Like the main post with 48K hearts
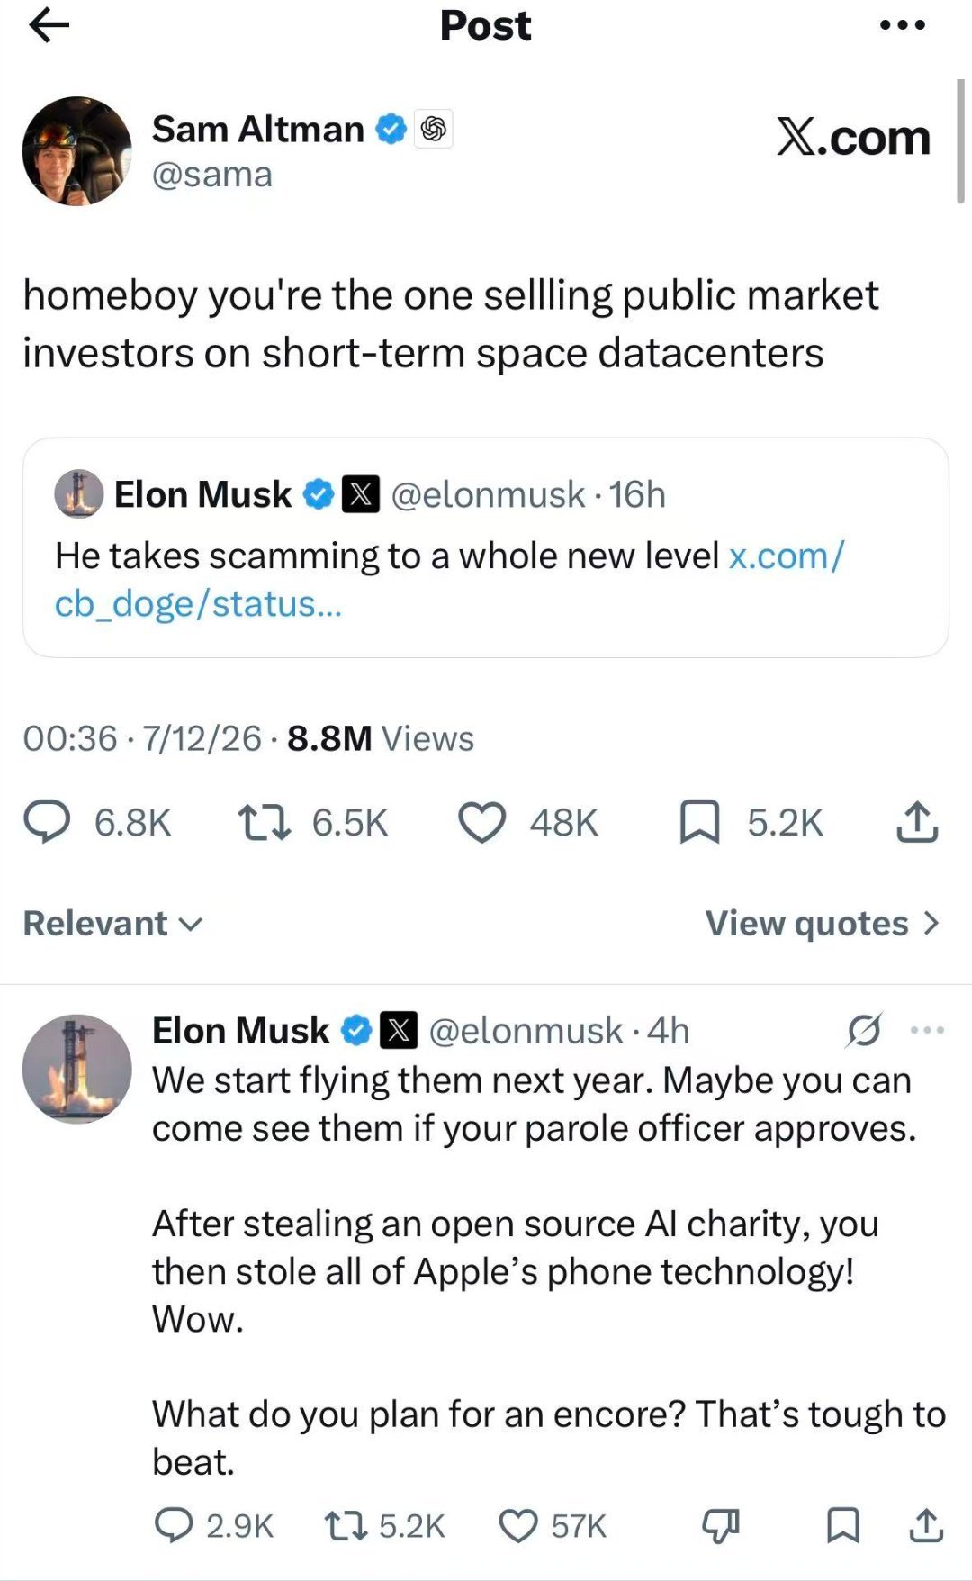Viewport: 972px width, 1581px height. pos(528,822)
